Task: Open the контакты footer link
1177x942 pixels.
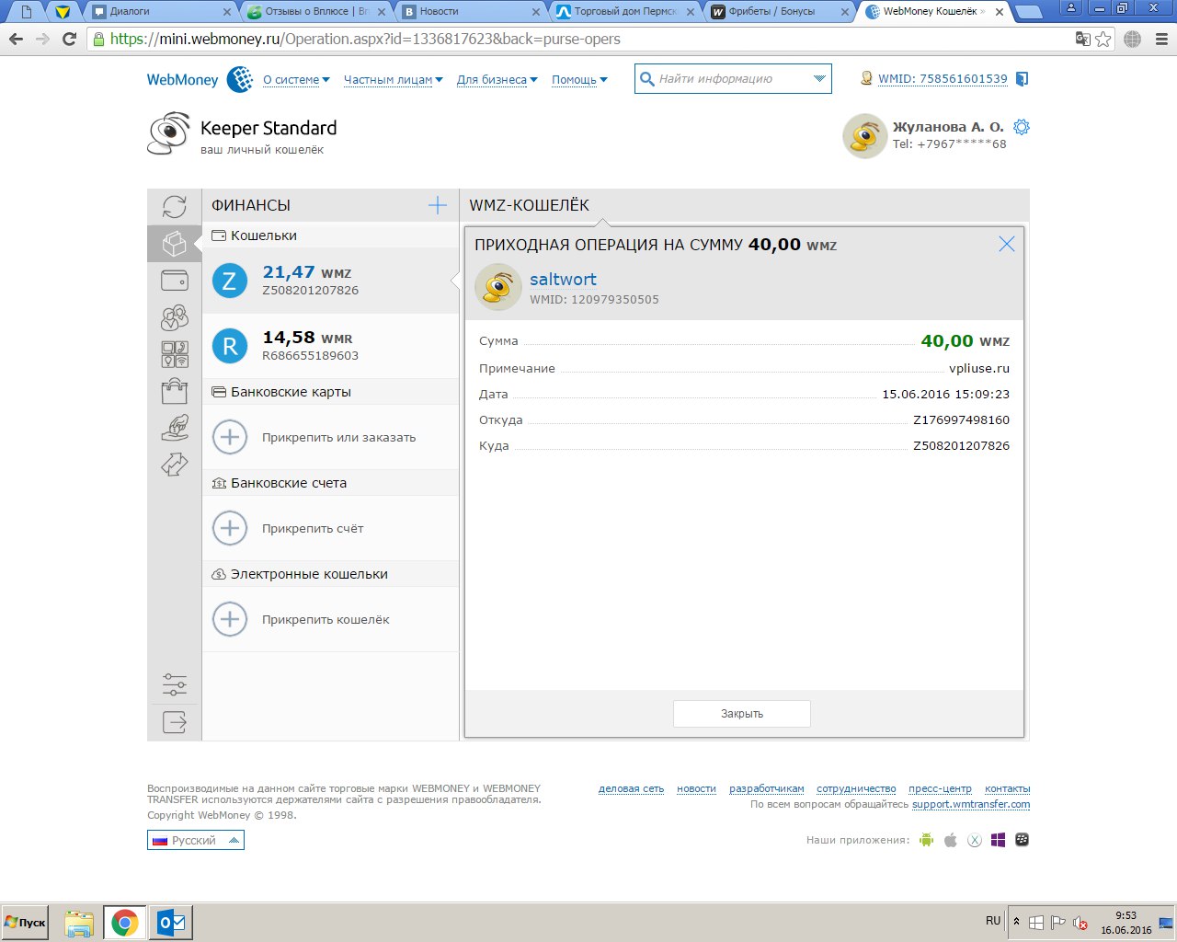Action: [x=1007, y=788]
